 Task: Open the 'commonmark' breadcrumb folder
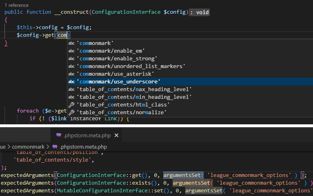pos(28,147)
